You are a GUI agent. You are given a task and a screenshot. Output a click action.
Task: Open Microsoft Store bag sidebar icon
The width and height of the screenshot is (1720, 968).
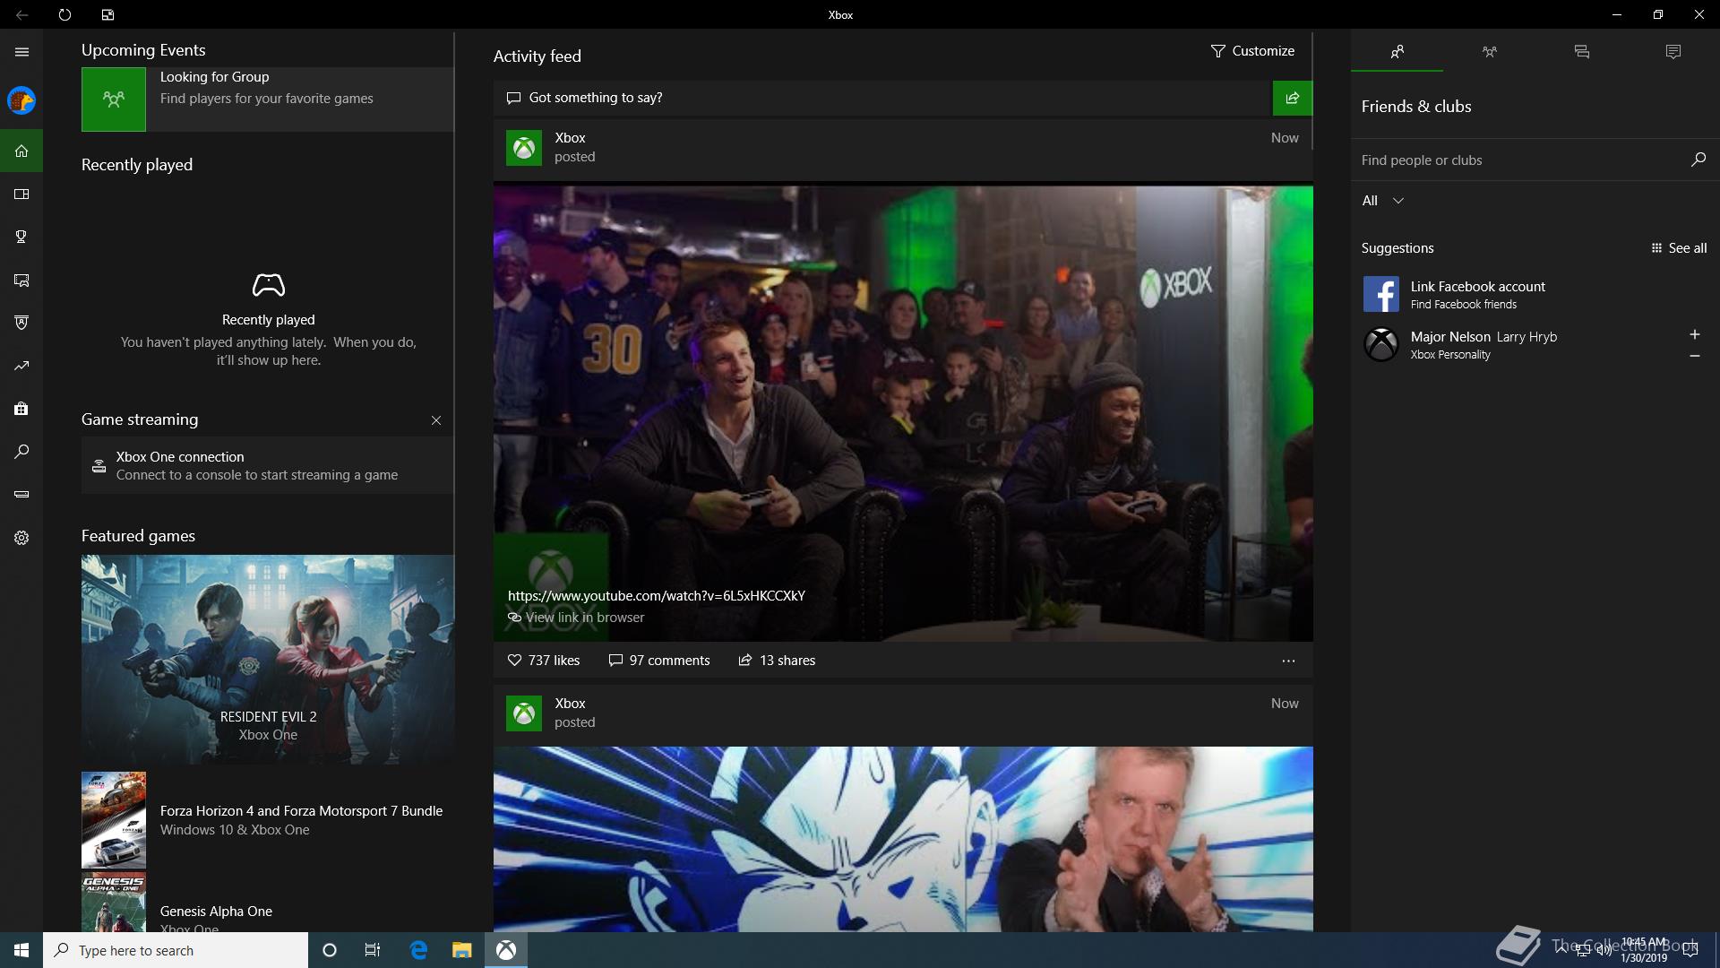pyautogui.click(x=21, y=409)
